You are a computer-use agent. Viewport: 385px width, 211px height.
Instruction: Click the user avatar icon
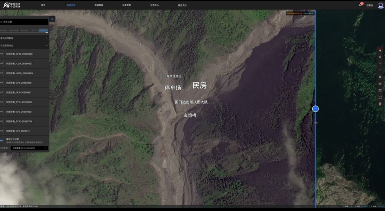(x=380, y=5)
